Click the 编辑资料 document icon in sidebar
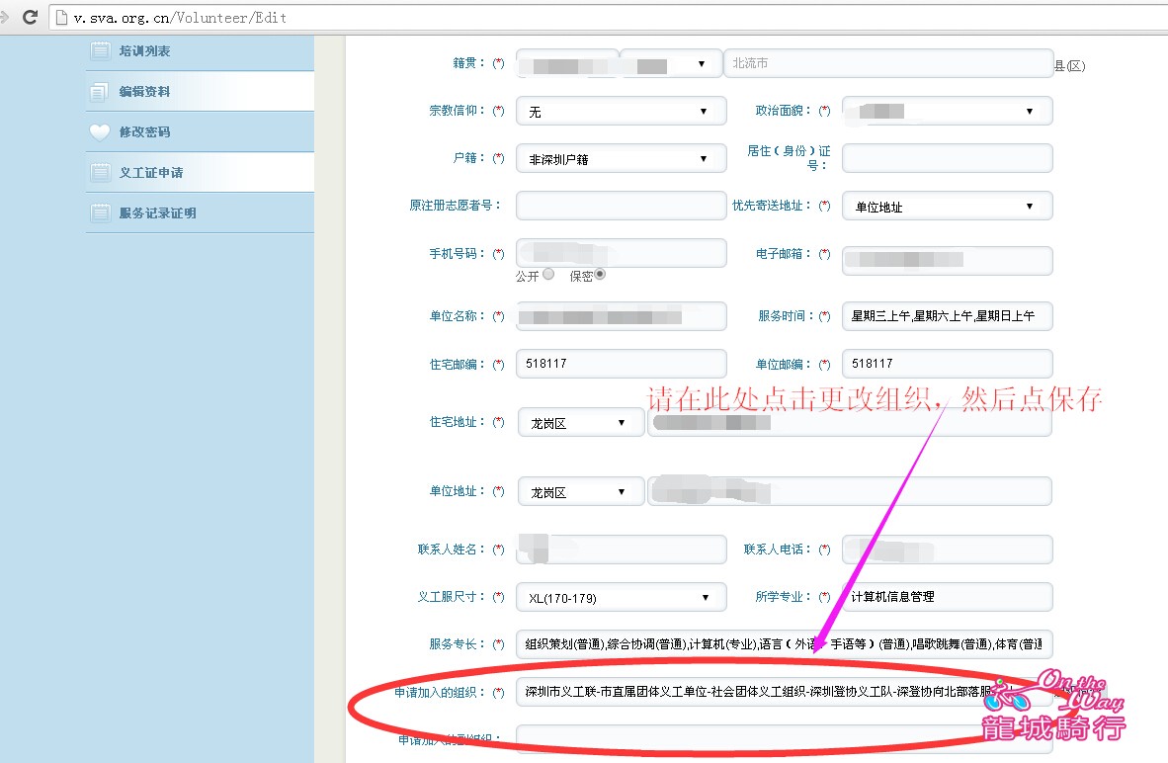This screenshot has height=763, width=1168. [x=100, y=92]
